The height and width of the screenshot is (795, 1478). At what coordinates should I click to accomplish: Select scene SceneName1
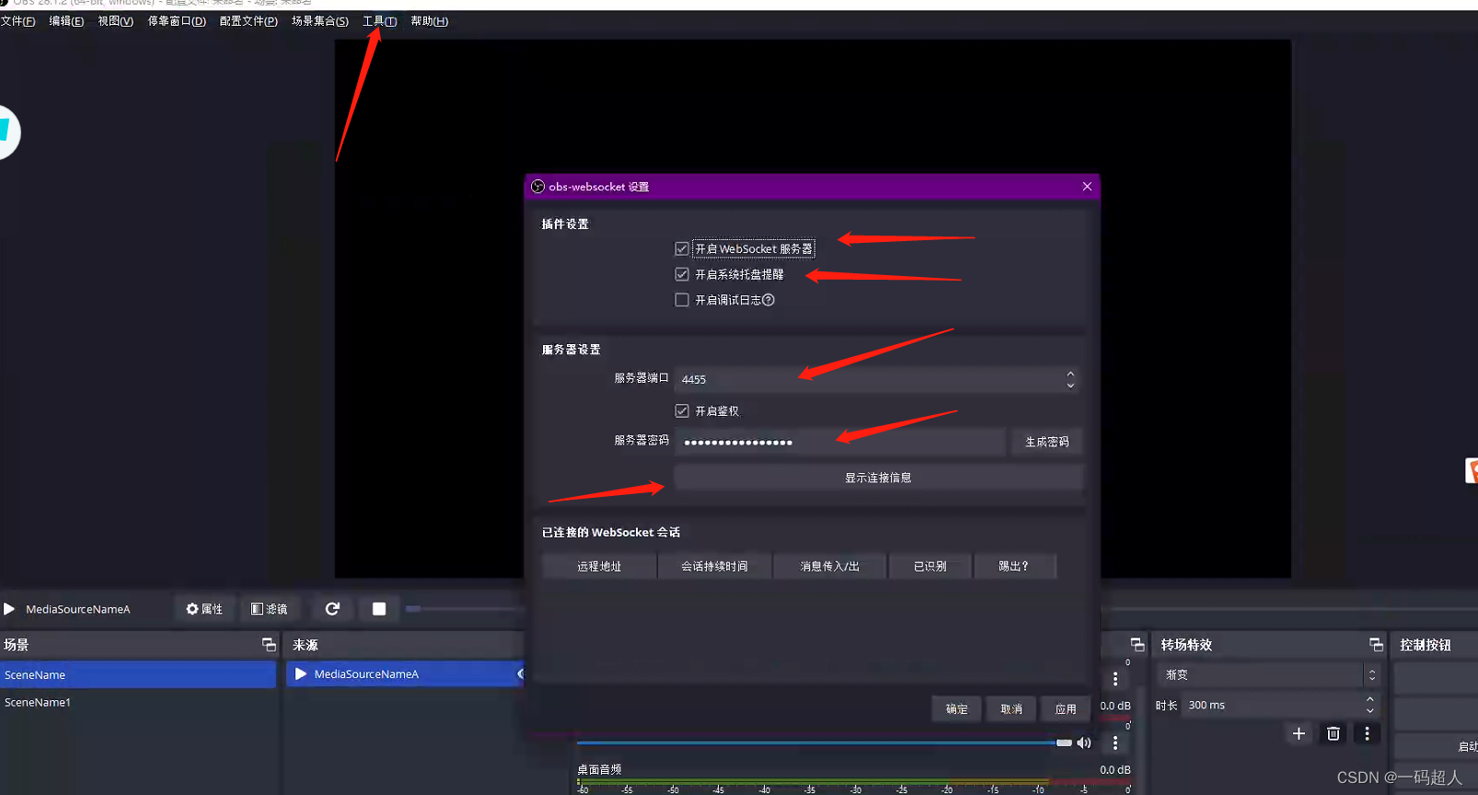coord(138,702)
